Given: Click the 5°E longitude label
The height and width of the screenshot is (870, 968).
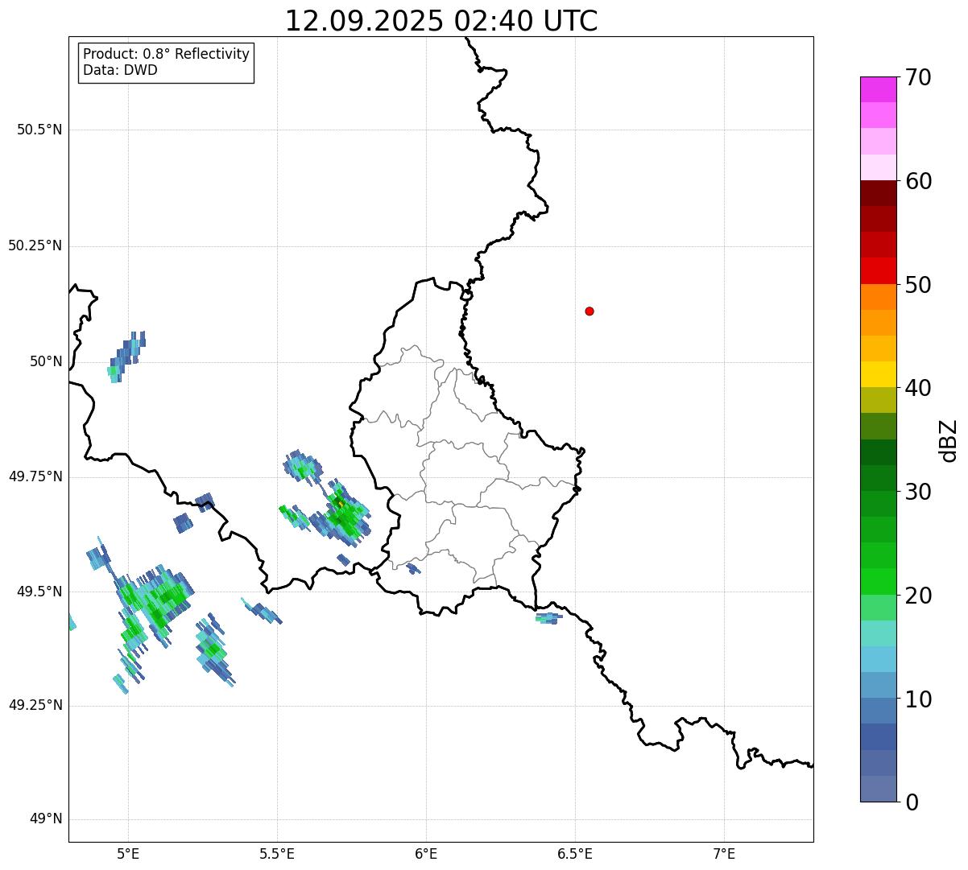Looking at the screenshot, I should (x=128, y=853).
